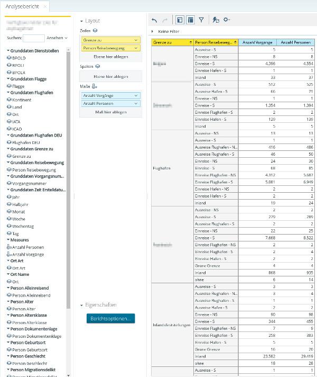
Task: Select Person Geburtsort field in tree
Action: [x=30, y=350]
